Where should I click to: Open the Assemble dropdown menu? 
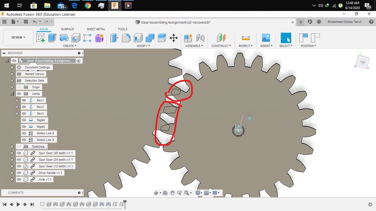[x=194, y=46]
